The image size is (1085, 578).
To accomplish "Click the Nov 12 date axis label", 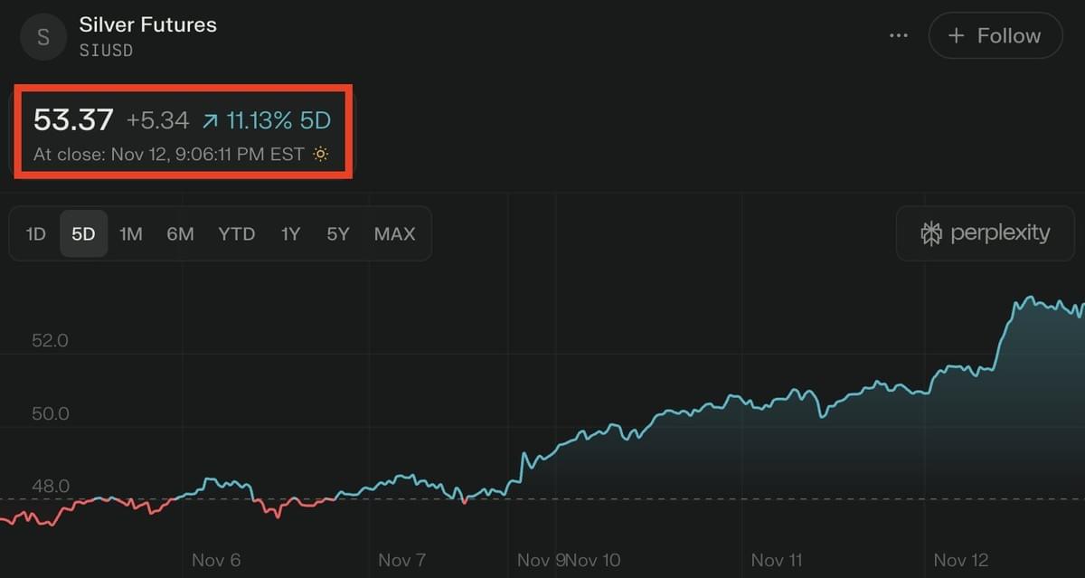I will 960,561.
